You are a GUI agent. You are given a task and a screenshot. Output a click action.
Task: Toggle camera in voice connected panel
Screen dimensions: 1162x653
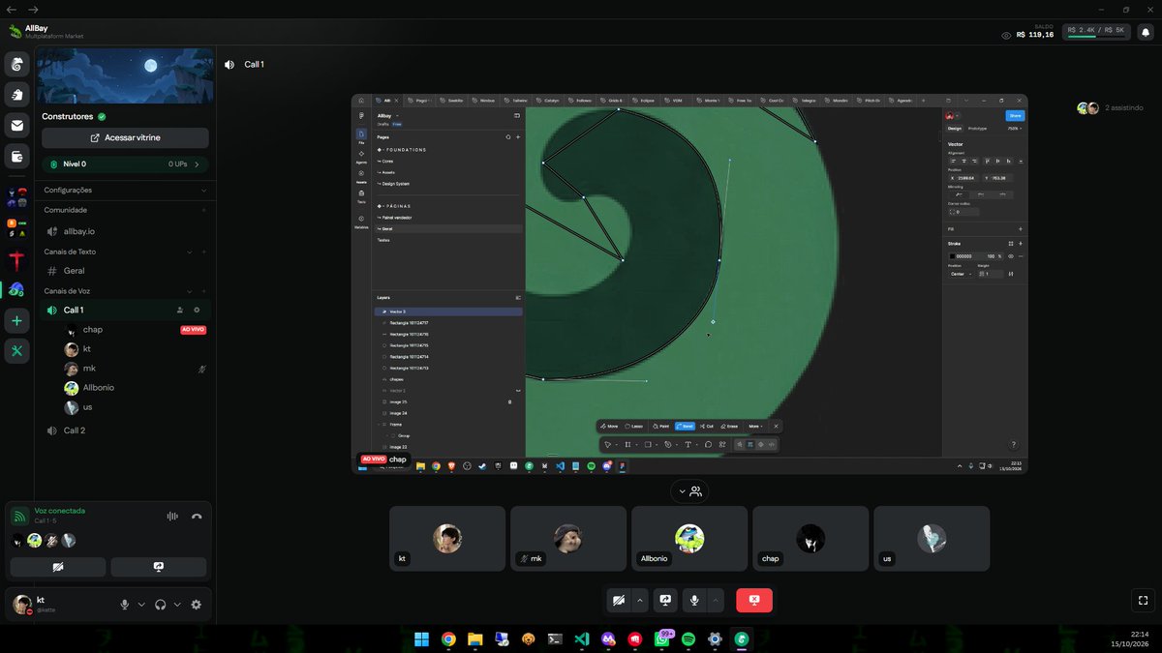click(58, 567)
